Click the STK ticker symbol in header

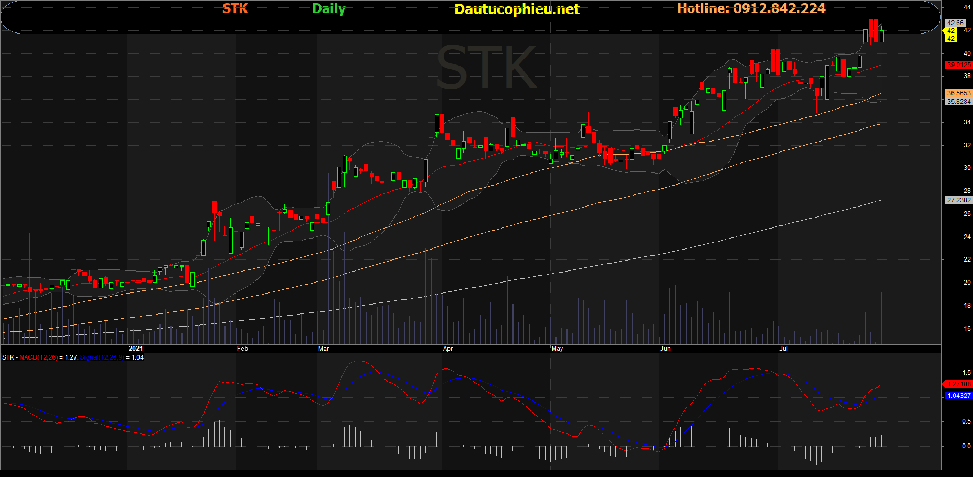(x=235, y=8)
